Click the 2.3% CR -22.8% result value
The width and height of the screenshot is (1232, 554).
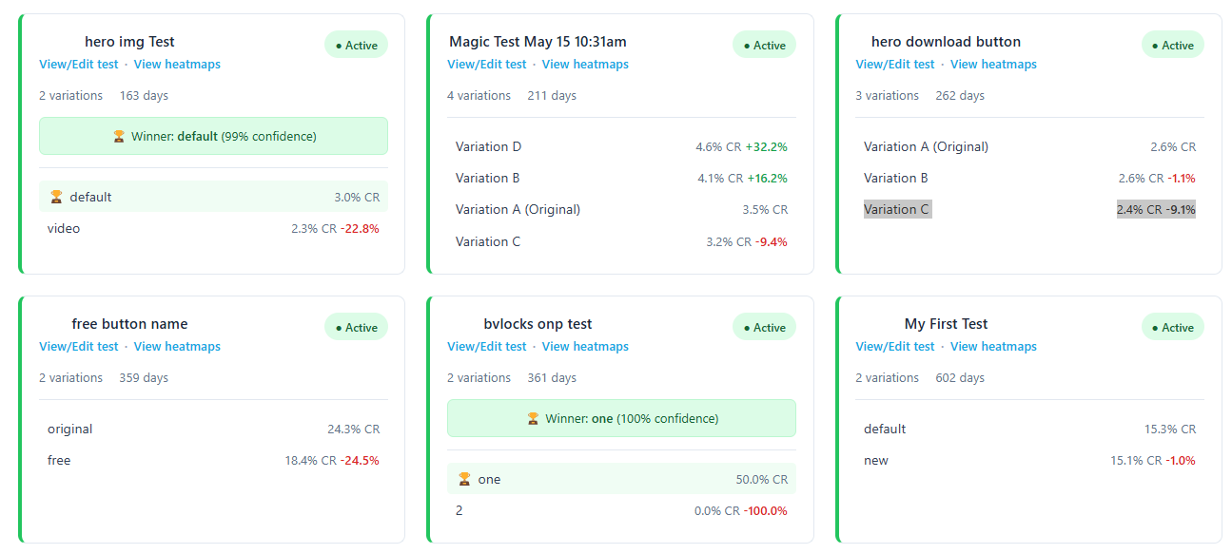[335, 228]
